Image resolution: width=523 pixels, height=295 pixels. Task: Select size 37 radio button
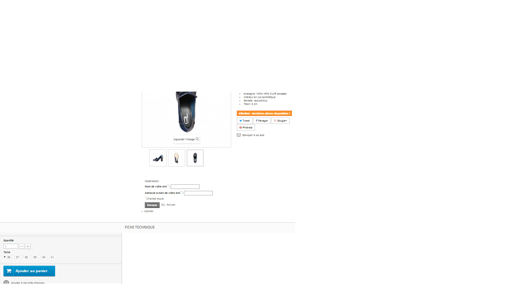point(13,257)
